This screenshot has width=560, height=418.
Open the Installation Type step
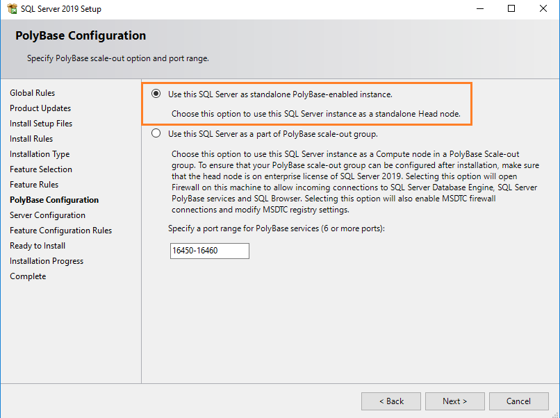click(x=39, y=153)
